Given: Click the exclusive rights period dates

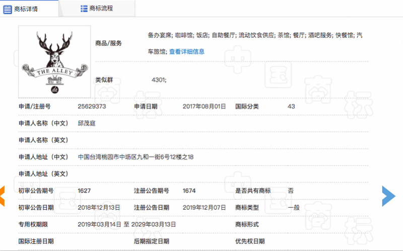Looking at the screenshot, I should click(127, 224).
